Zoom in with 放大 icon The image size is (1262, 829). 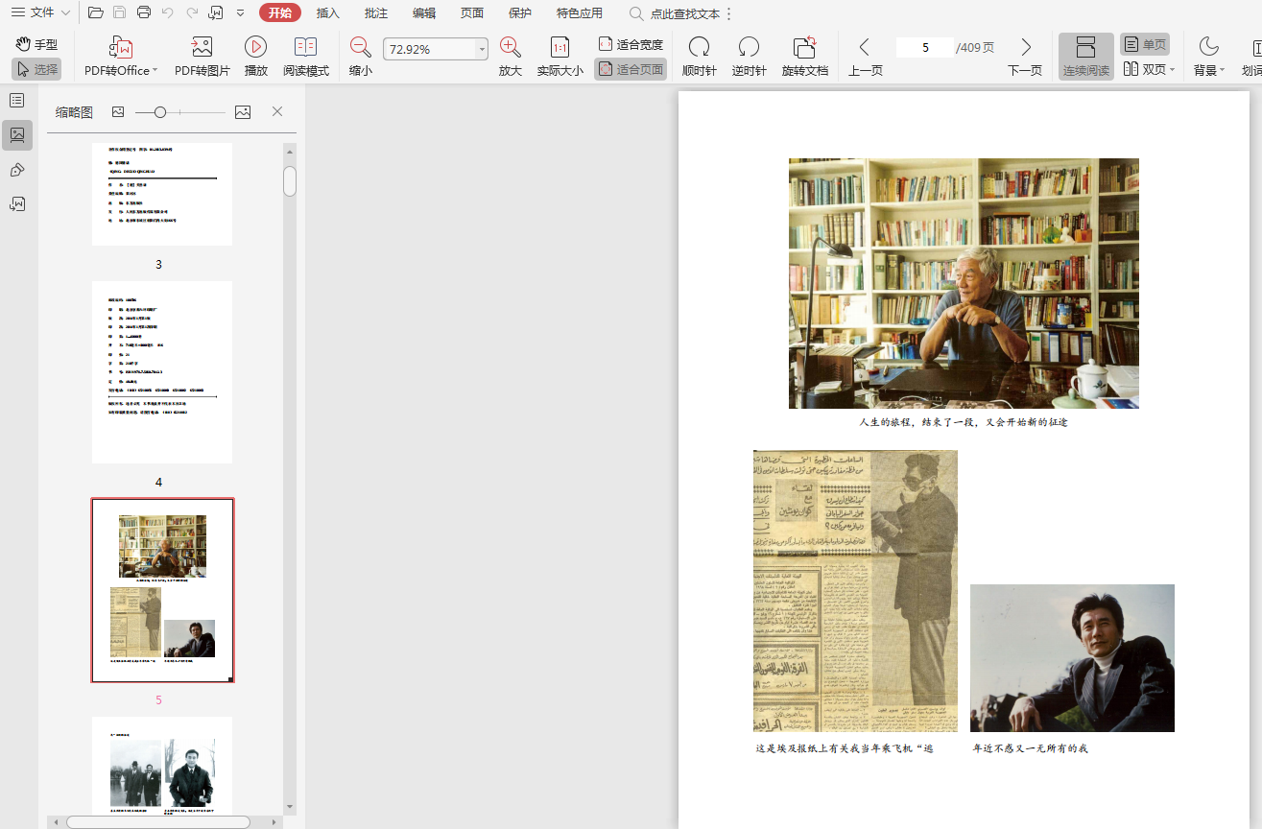[x=511, y=48]
